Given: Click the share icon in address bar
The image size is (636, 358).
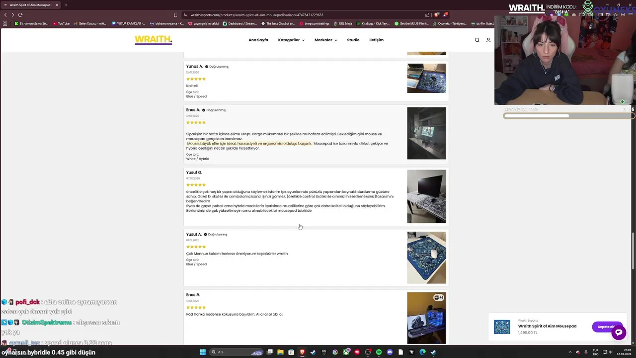Looking at the screenshot, I should coord(427,15).
